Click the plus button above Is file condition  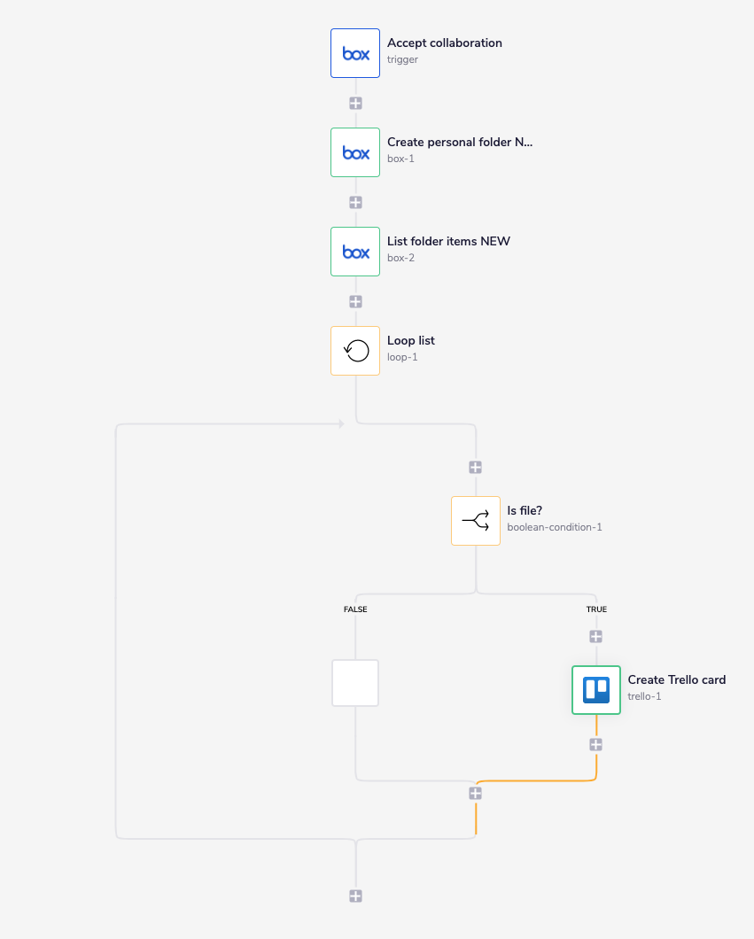click(x=475, y=467)
